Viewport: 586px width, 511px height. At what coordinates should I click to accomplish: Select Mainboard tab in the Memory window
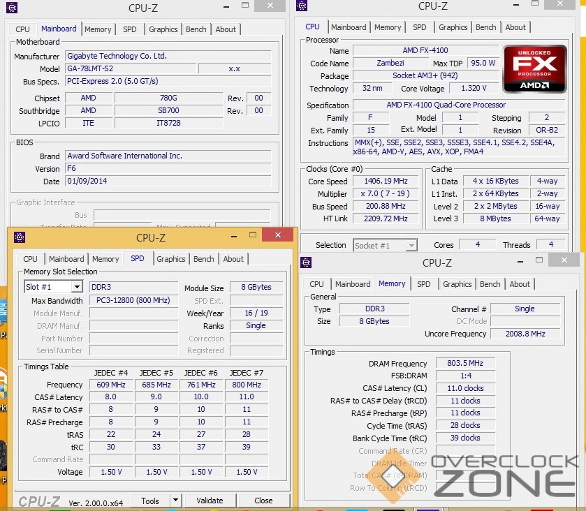pos(353,284)
